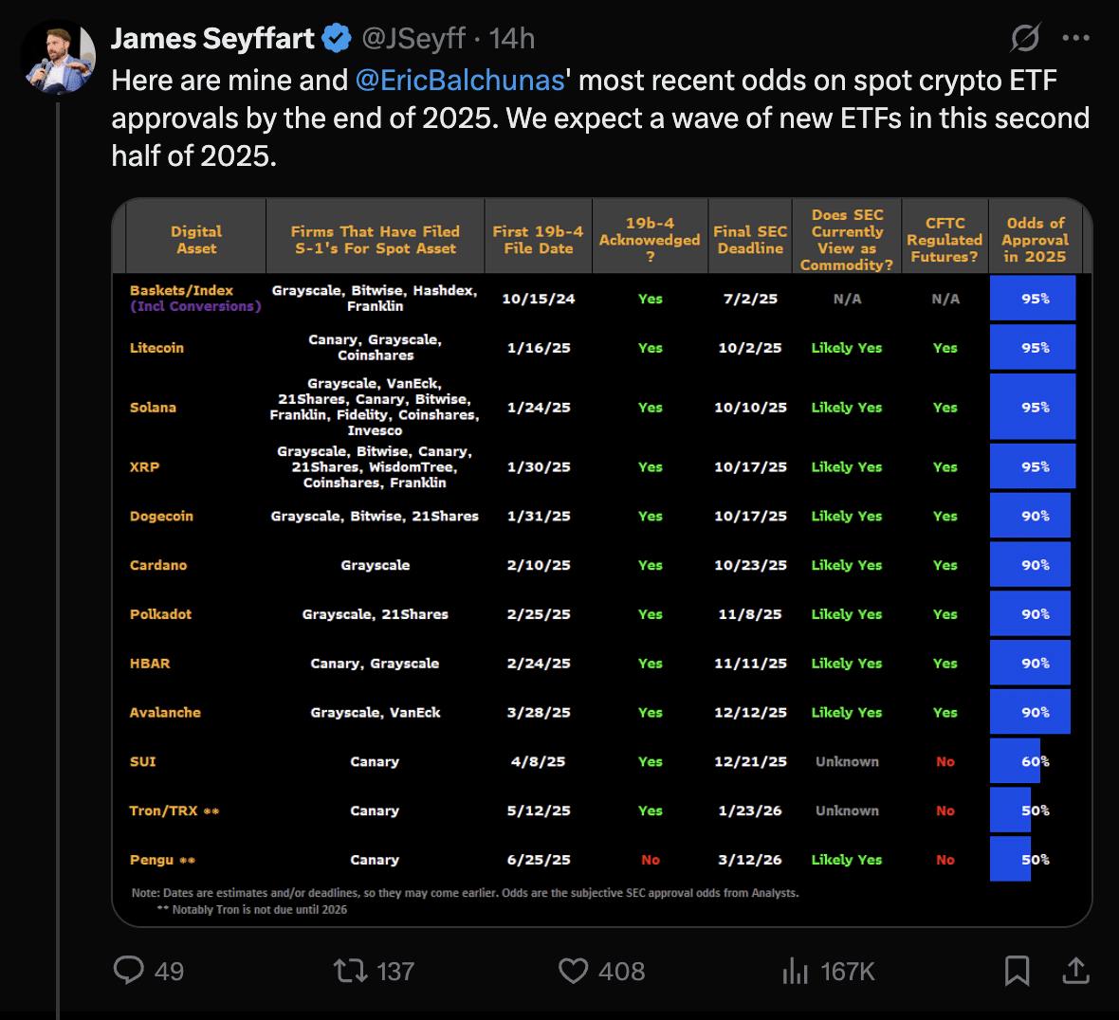Click the Dogecoin asset label
Screen dimensions: 1119x1020
[161, 517]
